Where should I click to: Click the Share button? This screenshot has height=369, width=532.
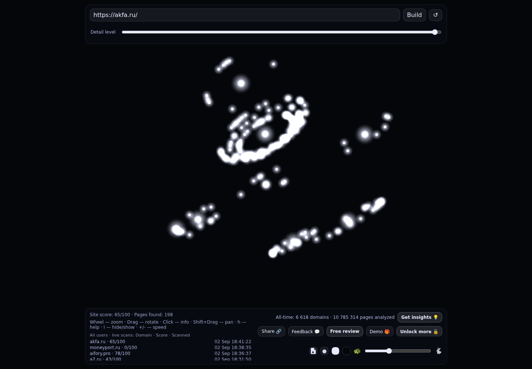(x=272, y=331)
